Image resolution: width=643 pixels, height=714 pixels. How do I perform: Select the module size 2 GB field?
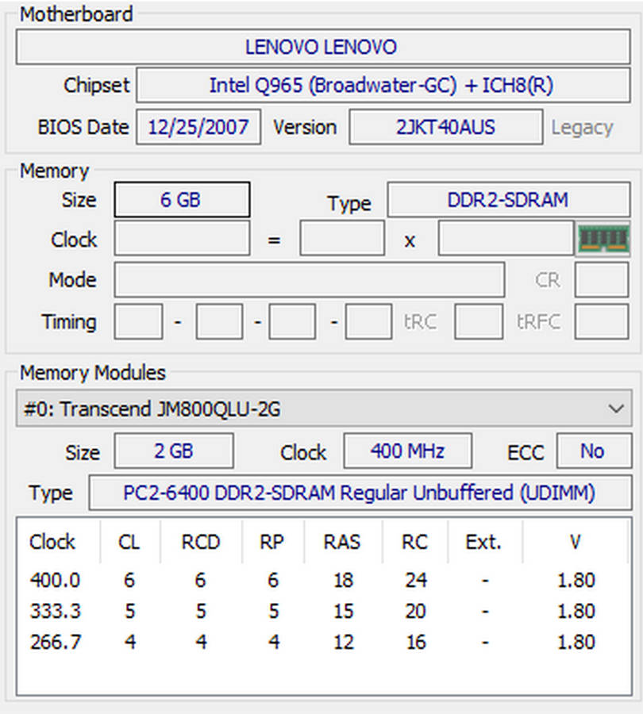point(174,451)
